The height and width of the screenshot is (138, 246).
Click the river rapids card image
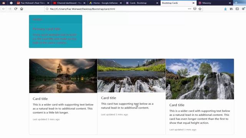click(x=131, y=76)
